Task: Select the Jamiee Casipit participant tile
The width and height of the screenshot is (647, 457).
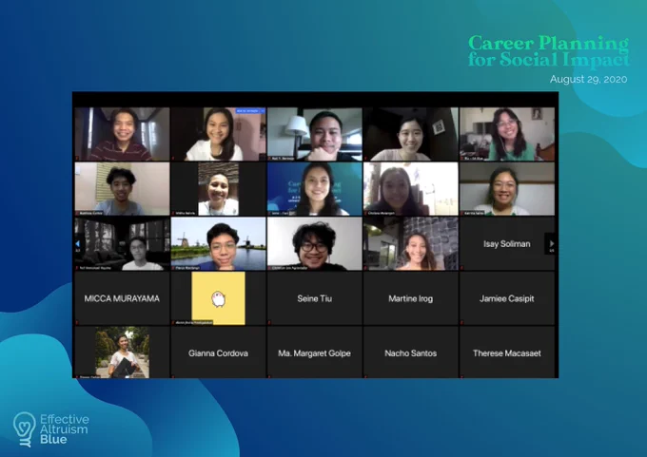Action: tap(507, 298)
